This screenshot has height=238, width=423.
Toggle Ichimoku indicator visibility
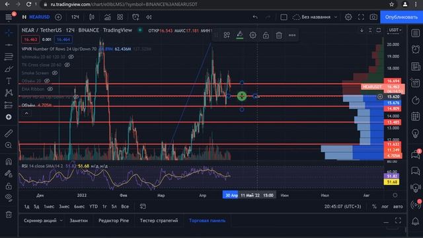pyautogui.click(x=71, y=57)
